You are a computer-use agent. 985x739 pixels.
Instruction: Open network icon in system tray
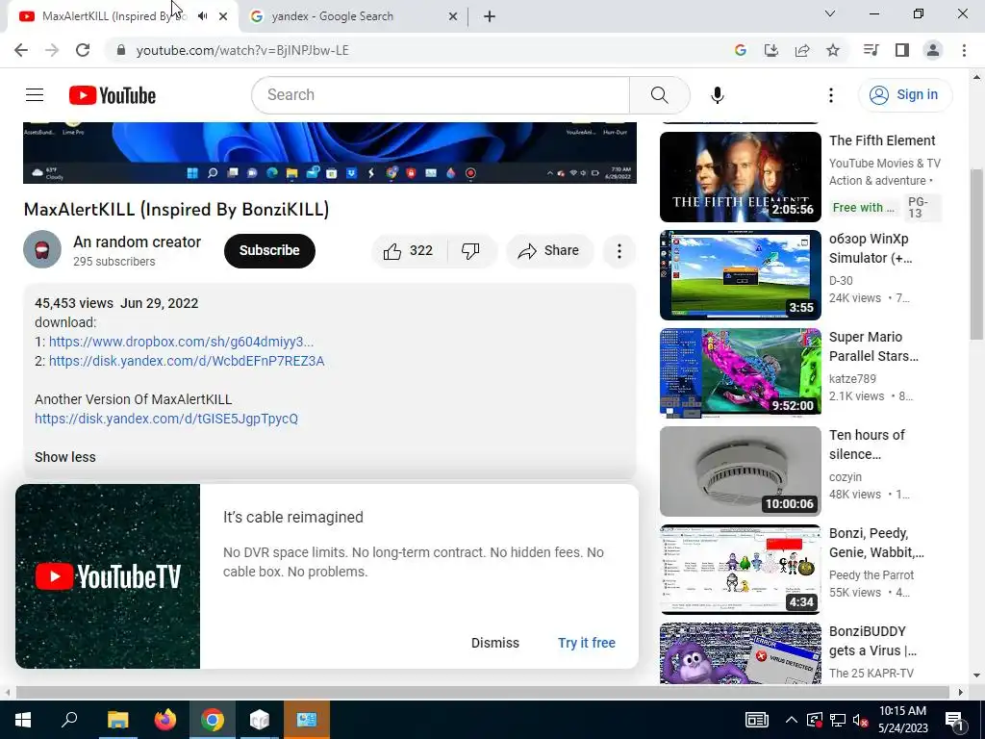838,720
